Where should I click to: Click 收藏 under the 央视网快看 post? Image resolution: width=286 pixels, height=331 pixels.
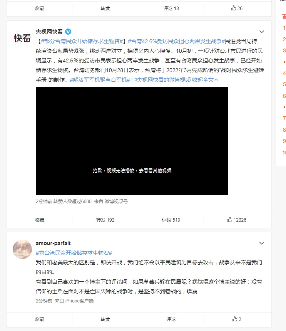click(39, 220)
